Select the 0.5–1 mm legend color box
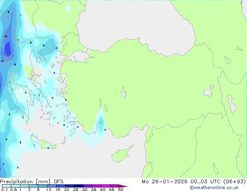This screenshot has width=247, height=191. tap(16, 186)
